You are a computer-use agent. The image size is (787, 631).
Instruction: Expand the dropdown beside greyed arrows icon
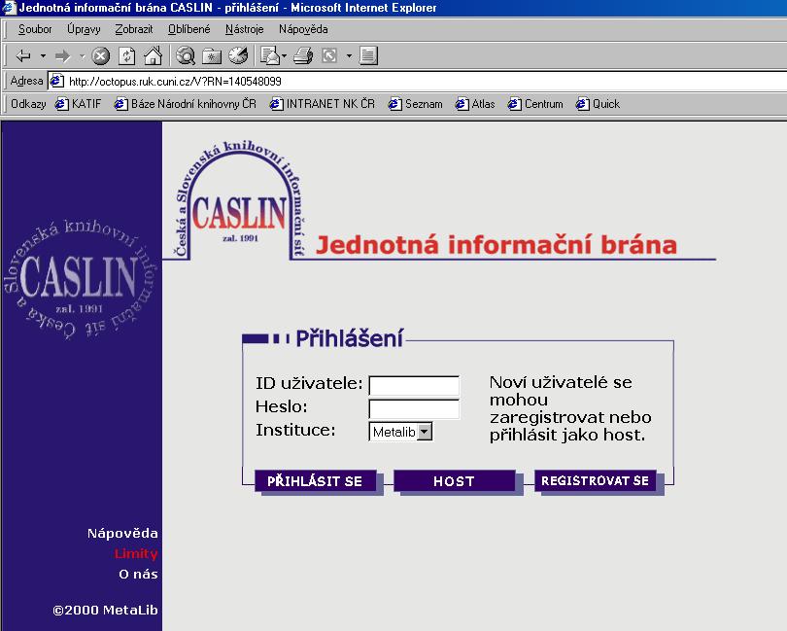click(x=349, y=55)
